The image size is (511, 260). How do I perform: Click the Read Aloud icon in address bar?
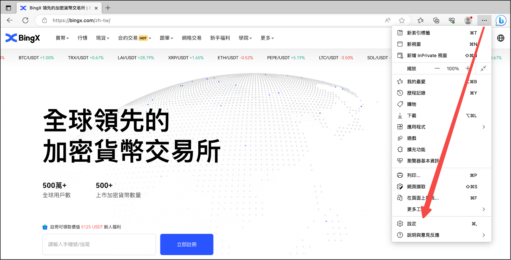pos(388,21)
